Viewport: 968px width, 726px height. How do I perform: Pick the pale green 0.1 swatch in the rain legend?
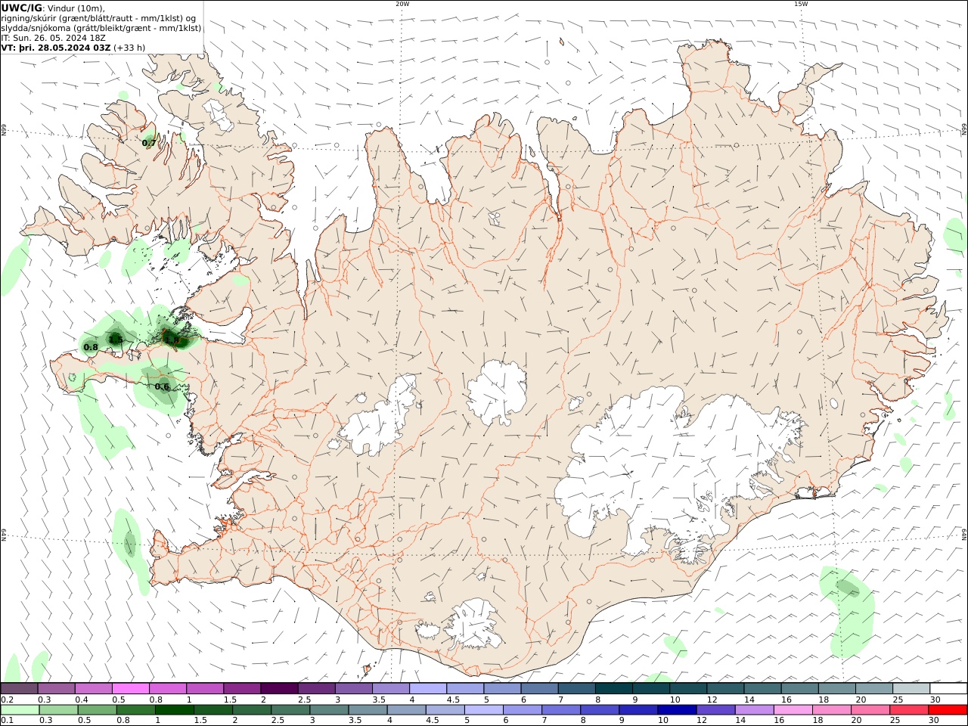tap(20, 710)
